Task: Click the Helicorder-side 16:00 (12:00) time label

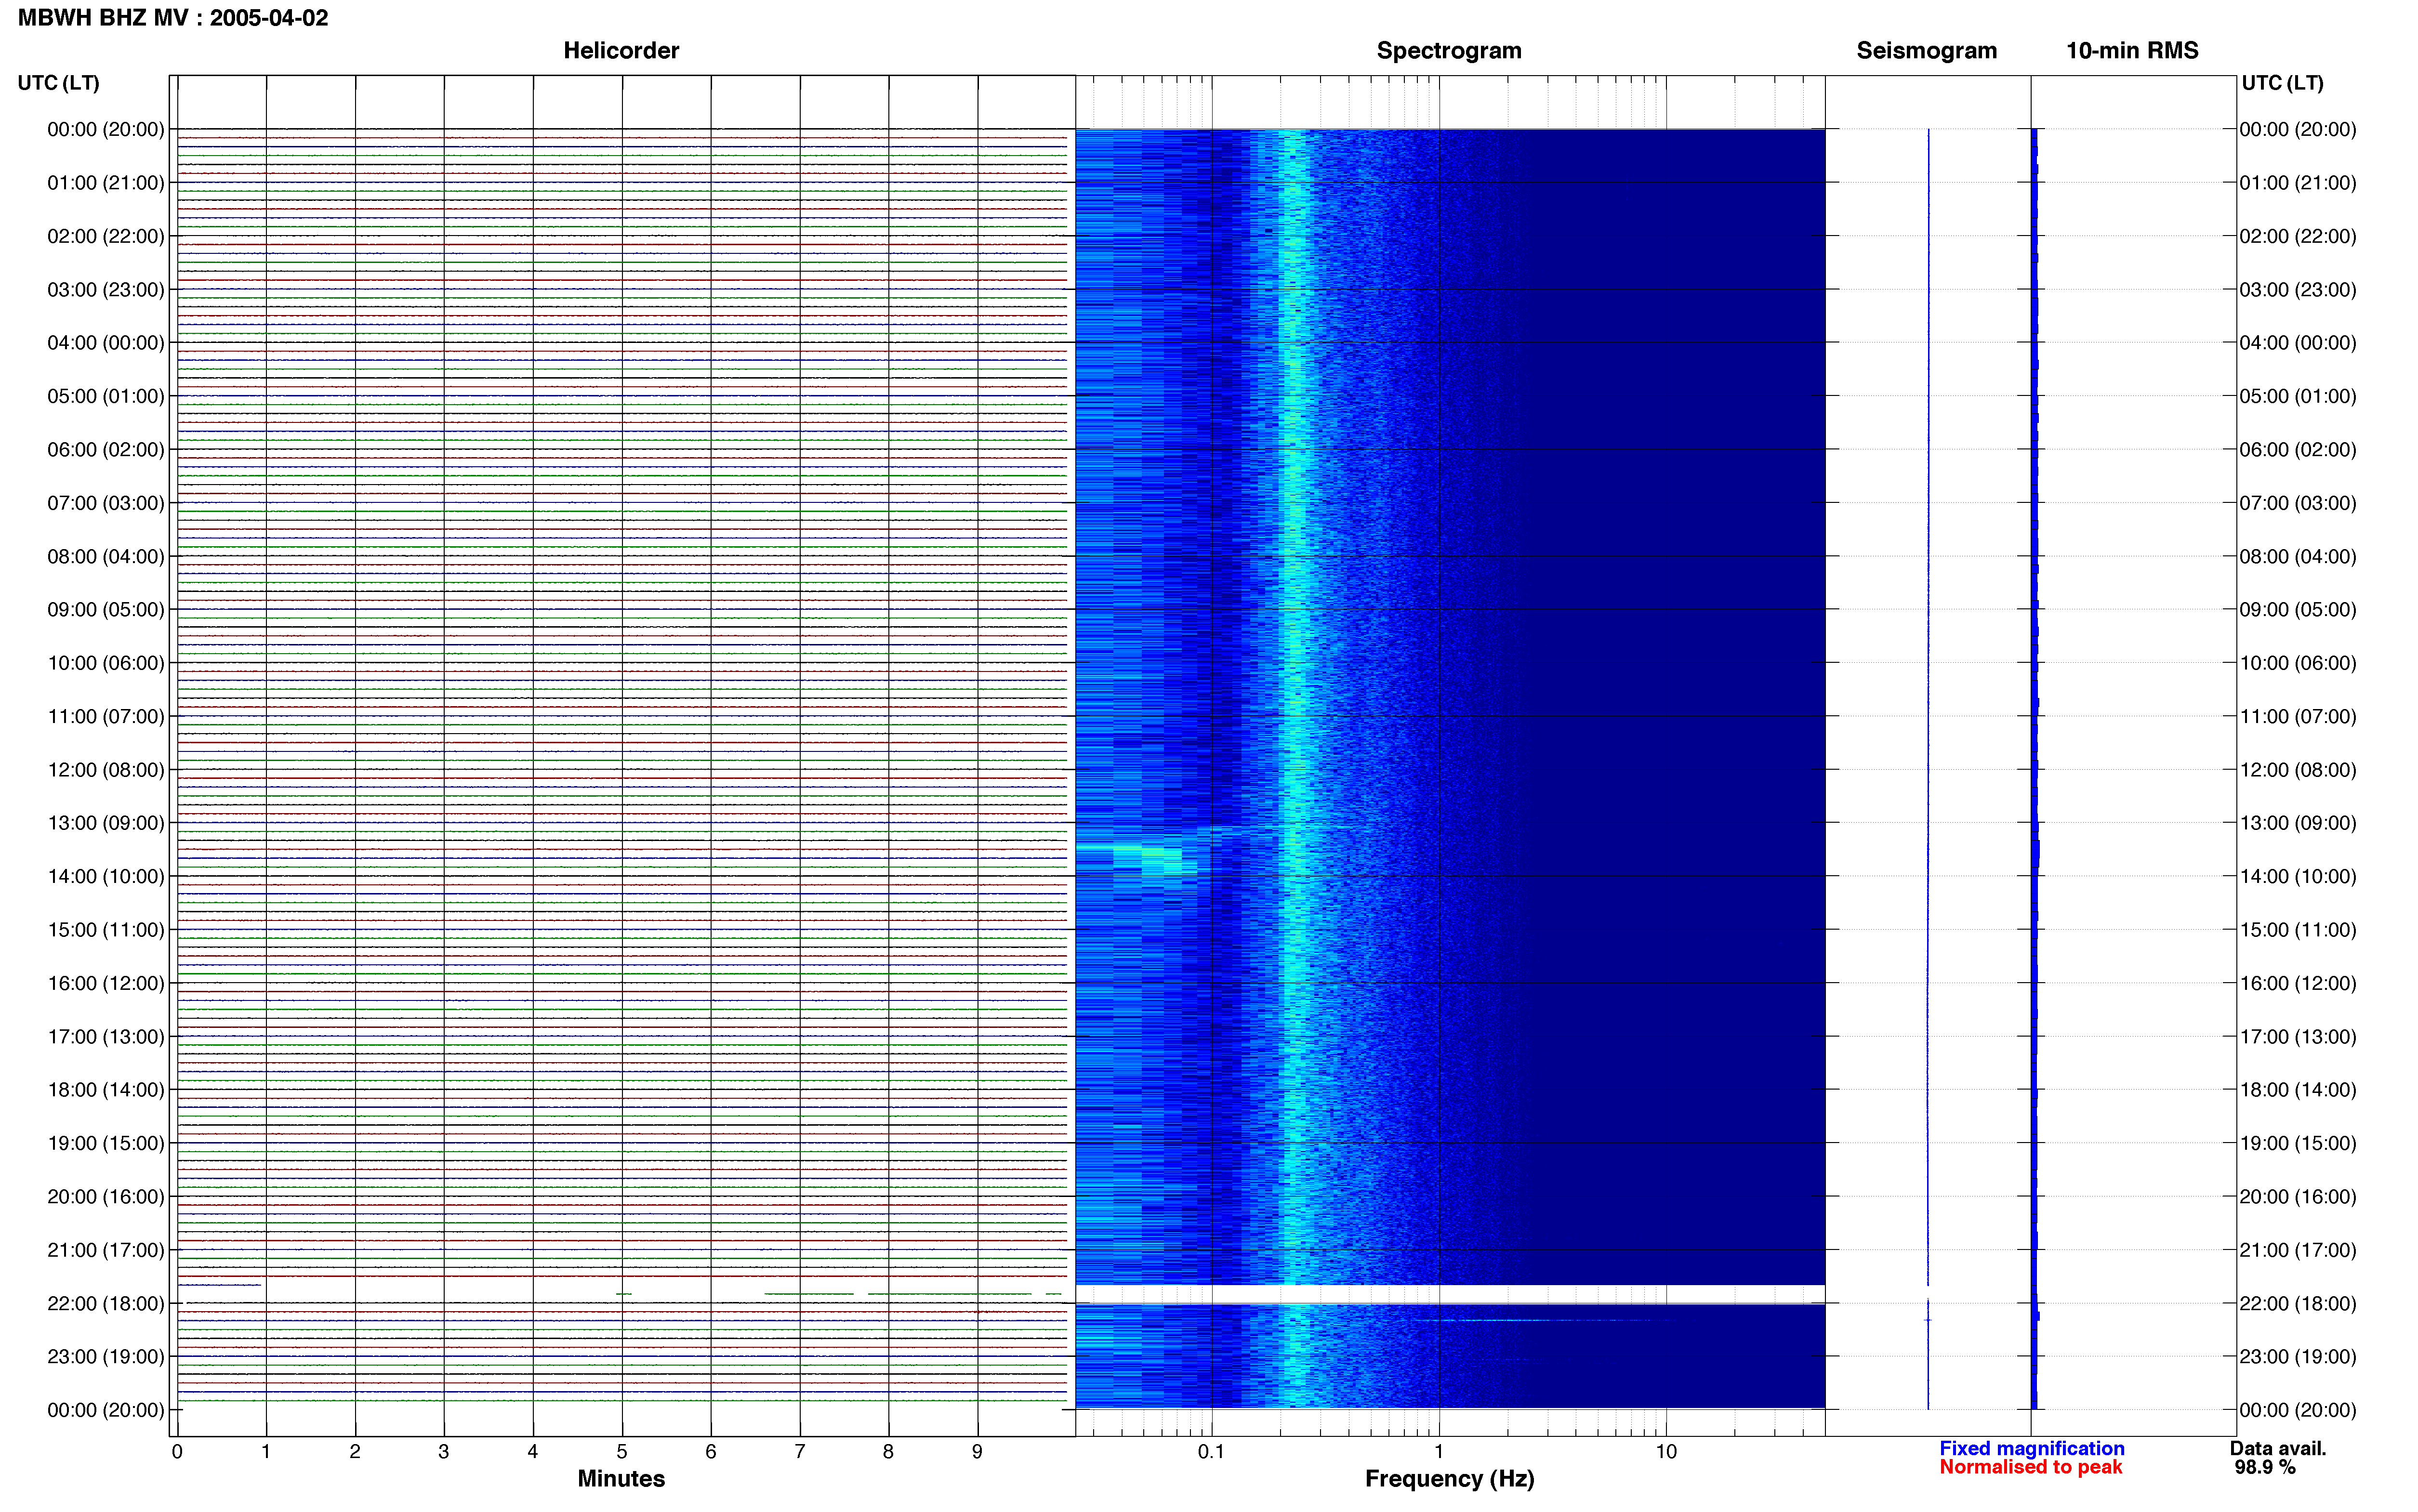Action: (x=106, y=983)
